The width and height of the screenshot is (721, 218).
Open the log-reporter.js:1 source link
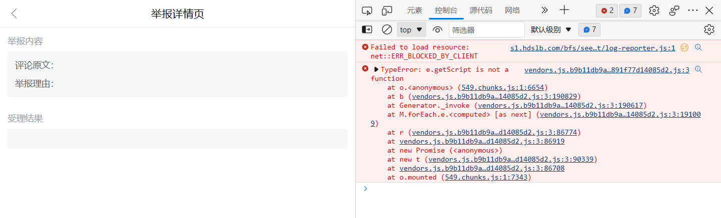pyautogui.click(x=592, y=48)
